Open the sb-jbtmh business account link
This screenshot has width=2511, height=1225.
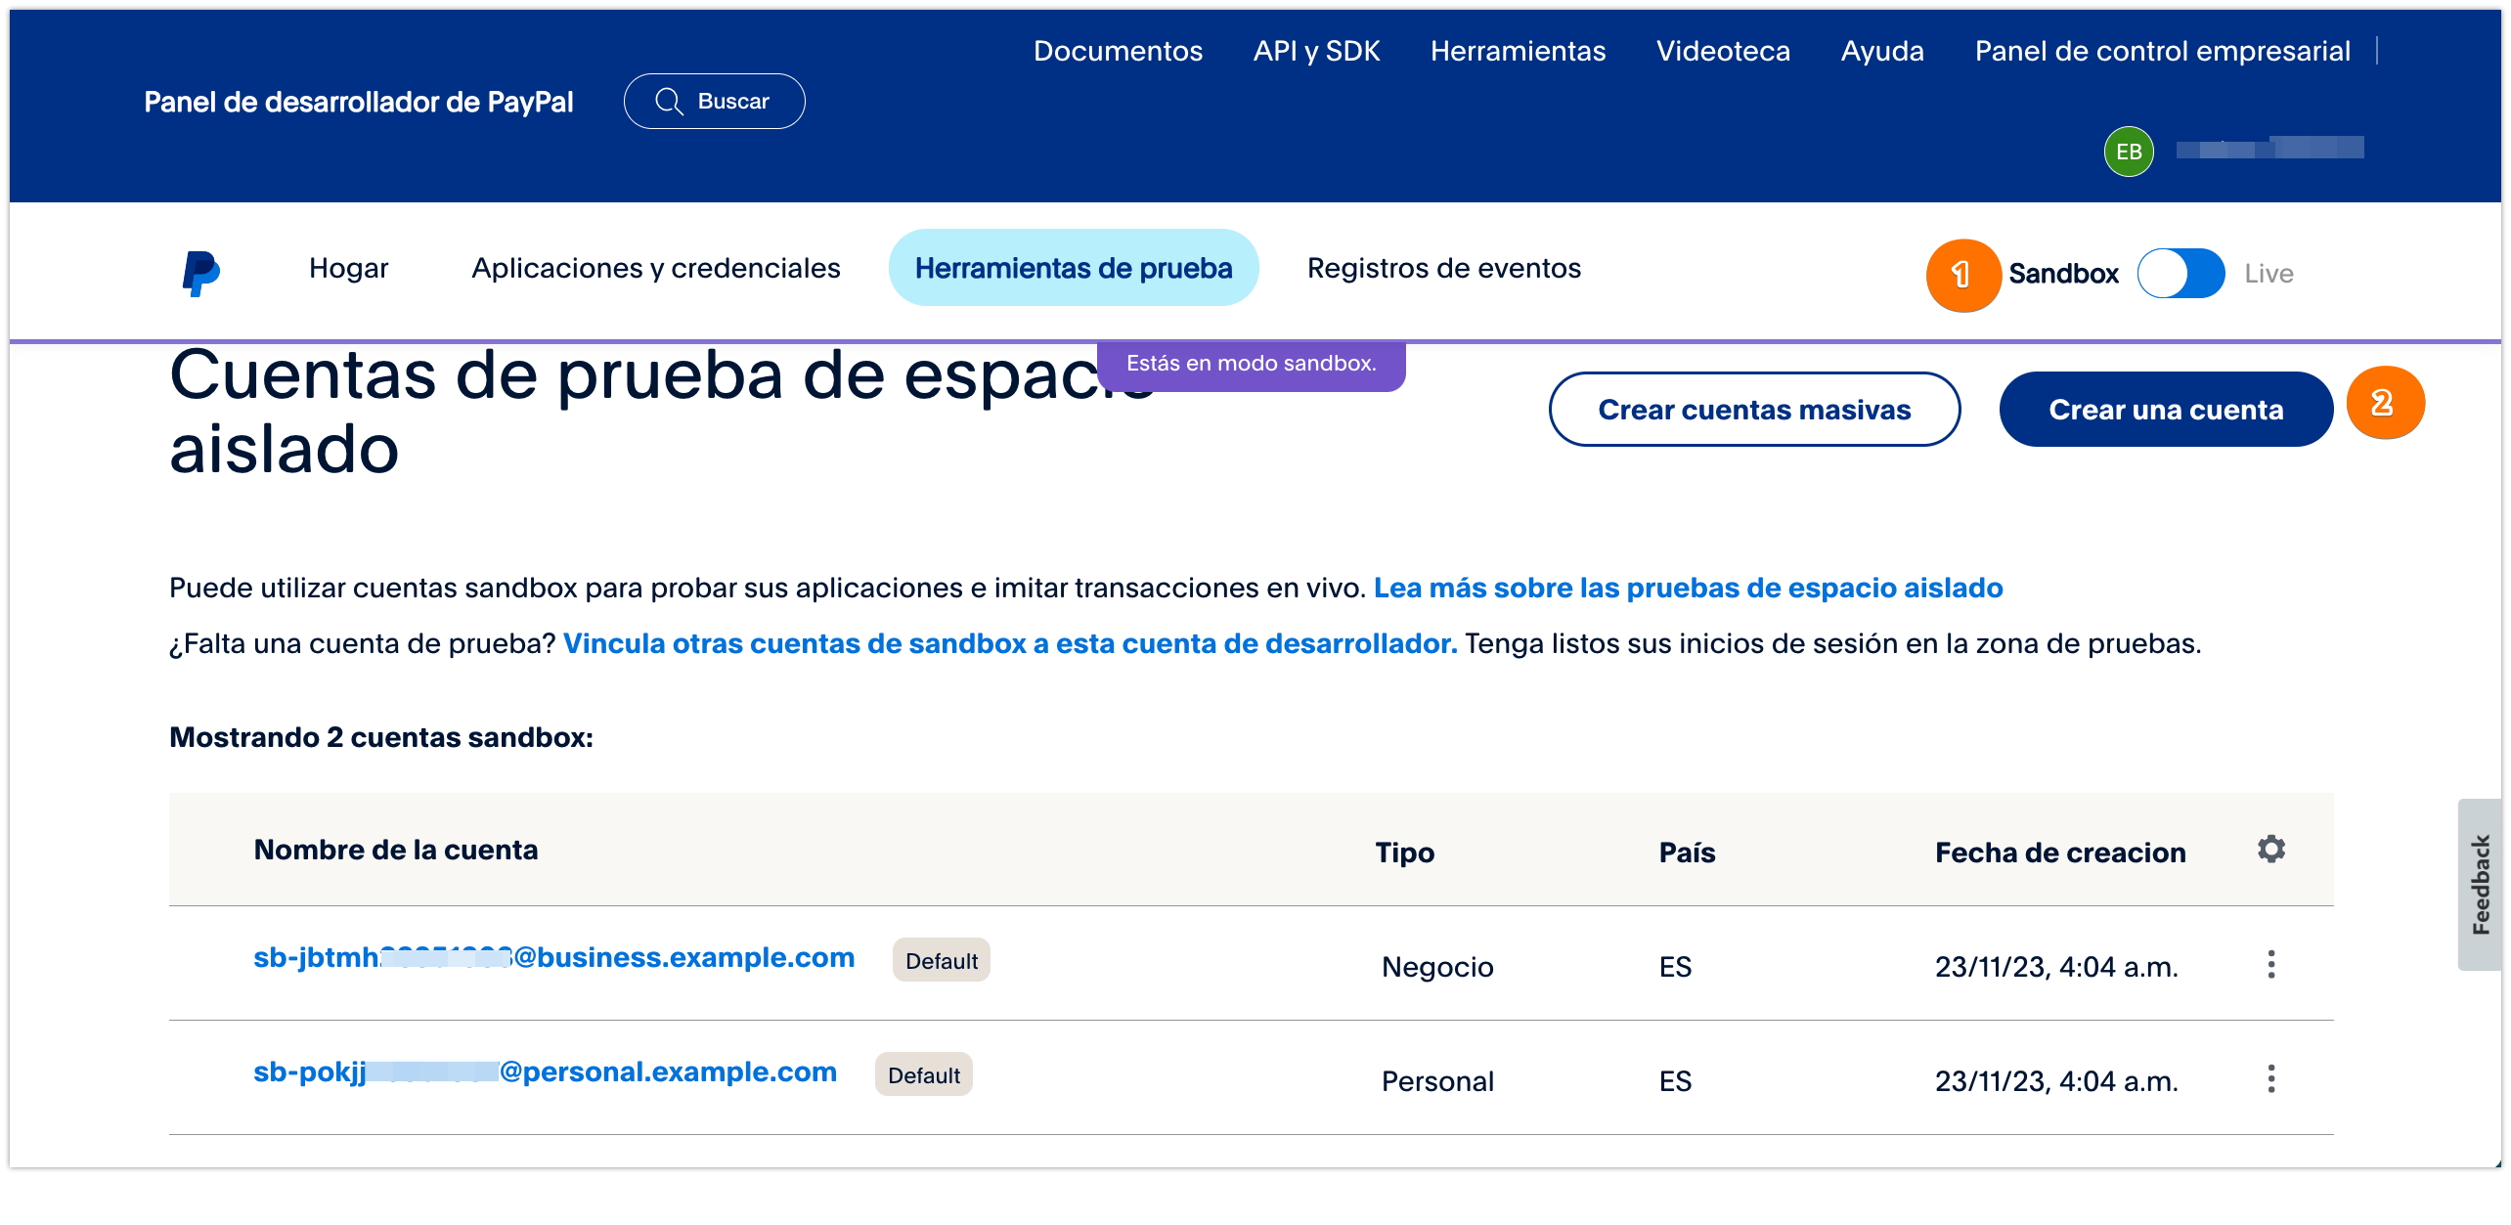tap(553, 957)
